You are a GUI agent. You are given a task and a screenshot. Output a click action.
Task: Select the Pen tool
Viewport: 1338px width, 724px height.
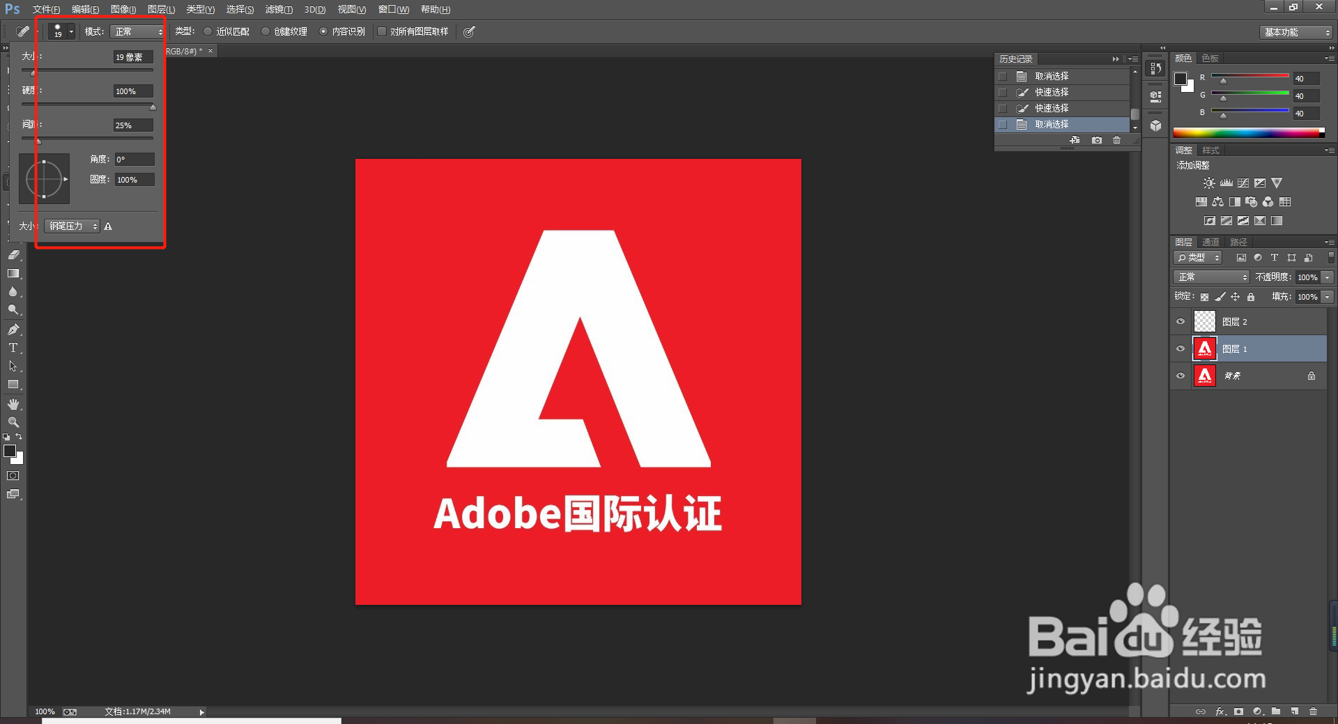point(13,330)
